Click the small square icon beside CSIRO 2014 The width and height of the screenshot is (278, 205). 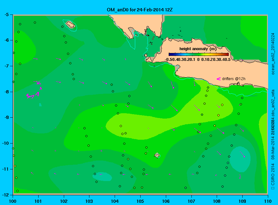tap(273, 188)
